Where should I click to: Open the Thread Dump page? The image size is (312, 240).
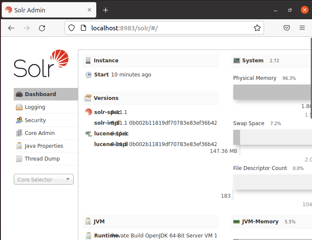click(46, 159)
